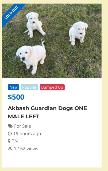Click the $500 price text
This screenshot has height=171, width=108.
(16, 97)
